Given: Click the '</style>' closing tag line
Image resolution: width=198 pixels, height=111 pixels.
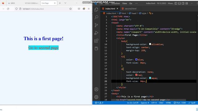Looking at the screenshot, I should click(x=121, y=87).
